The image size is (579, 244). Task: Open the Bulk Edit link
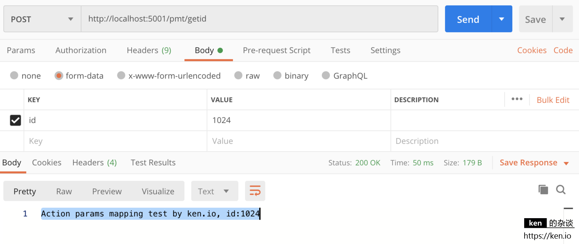coord(553,100)
